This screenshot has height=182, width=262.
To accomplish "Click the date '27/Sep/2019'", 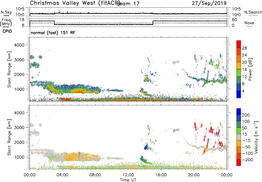I will tap(209, 3).
